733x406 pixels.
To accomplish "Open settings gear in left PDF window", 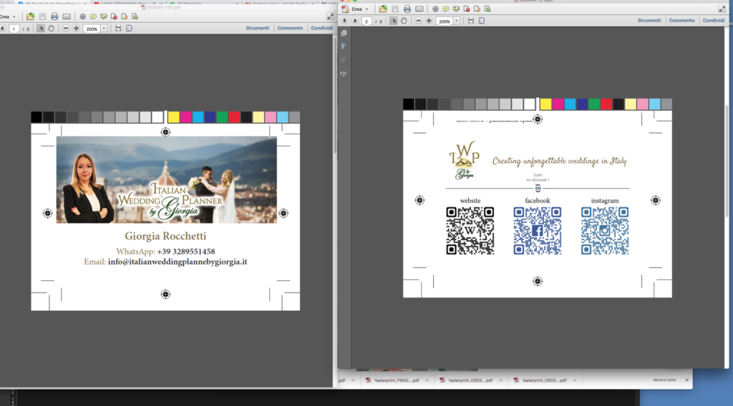I will pos(83,16).
